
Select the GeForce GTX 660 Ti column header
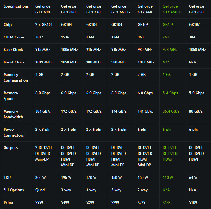pyautogui.click(x=121, y=9)
